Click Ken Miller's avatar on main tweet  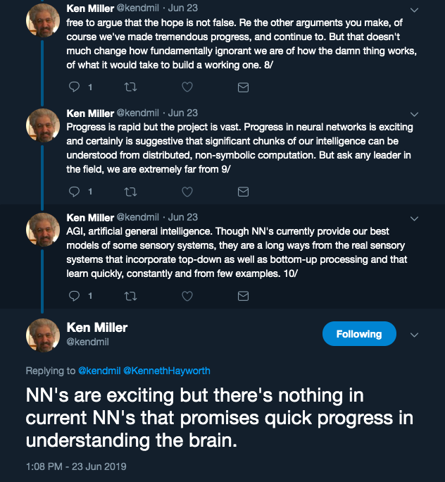click(43, 335)
